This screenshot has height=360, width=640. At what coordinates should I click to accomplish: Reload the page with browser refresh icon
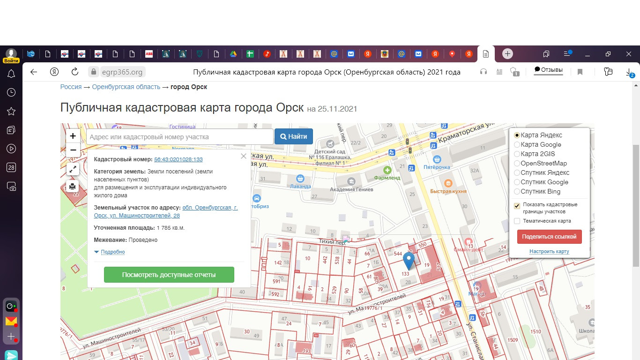pyautogui.click(x=74, y=72)
